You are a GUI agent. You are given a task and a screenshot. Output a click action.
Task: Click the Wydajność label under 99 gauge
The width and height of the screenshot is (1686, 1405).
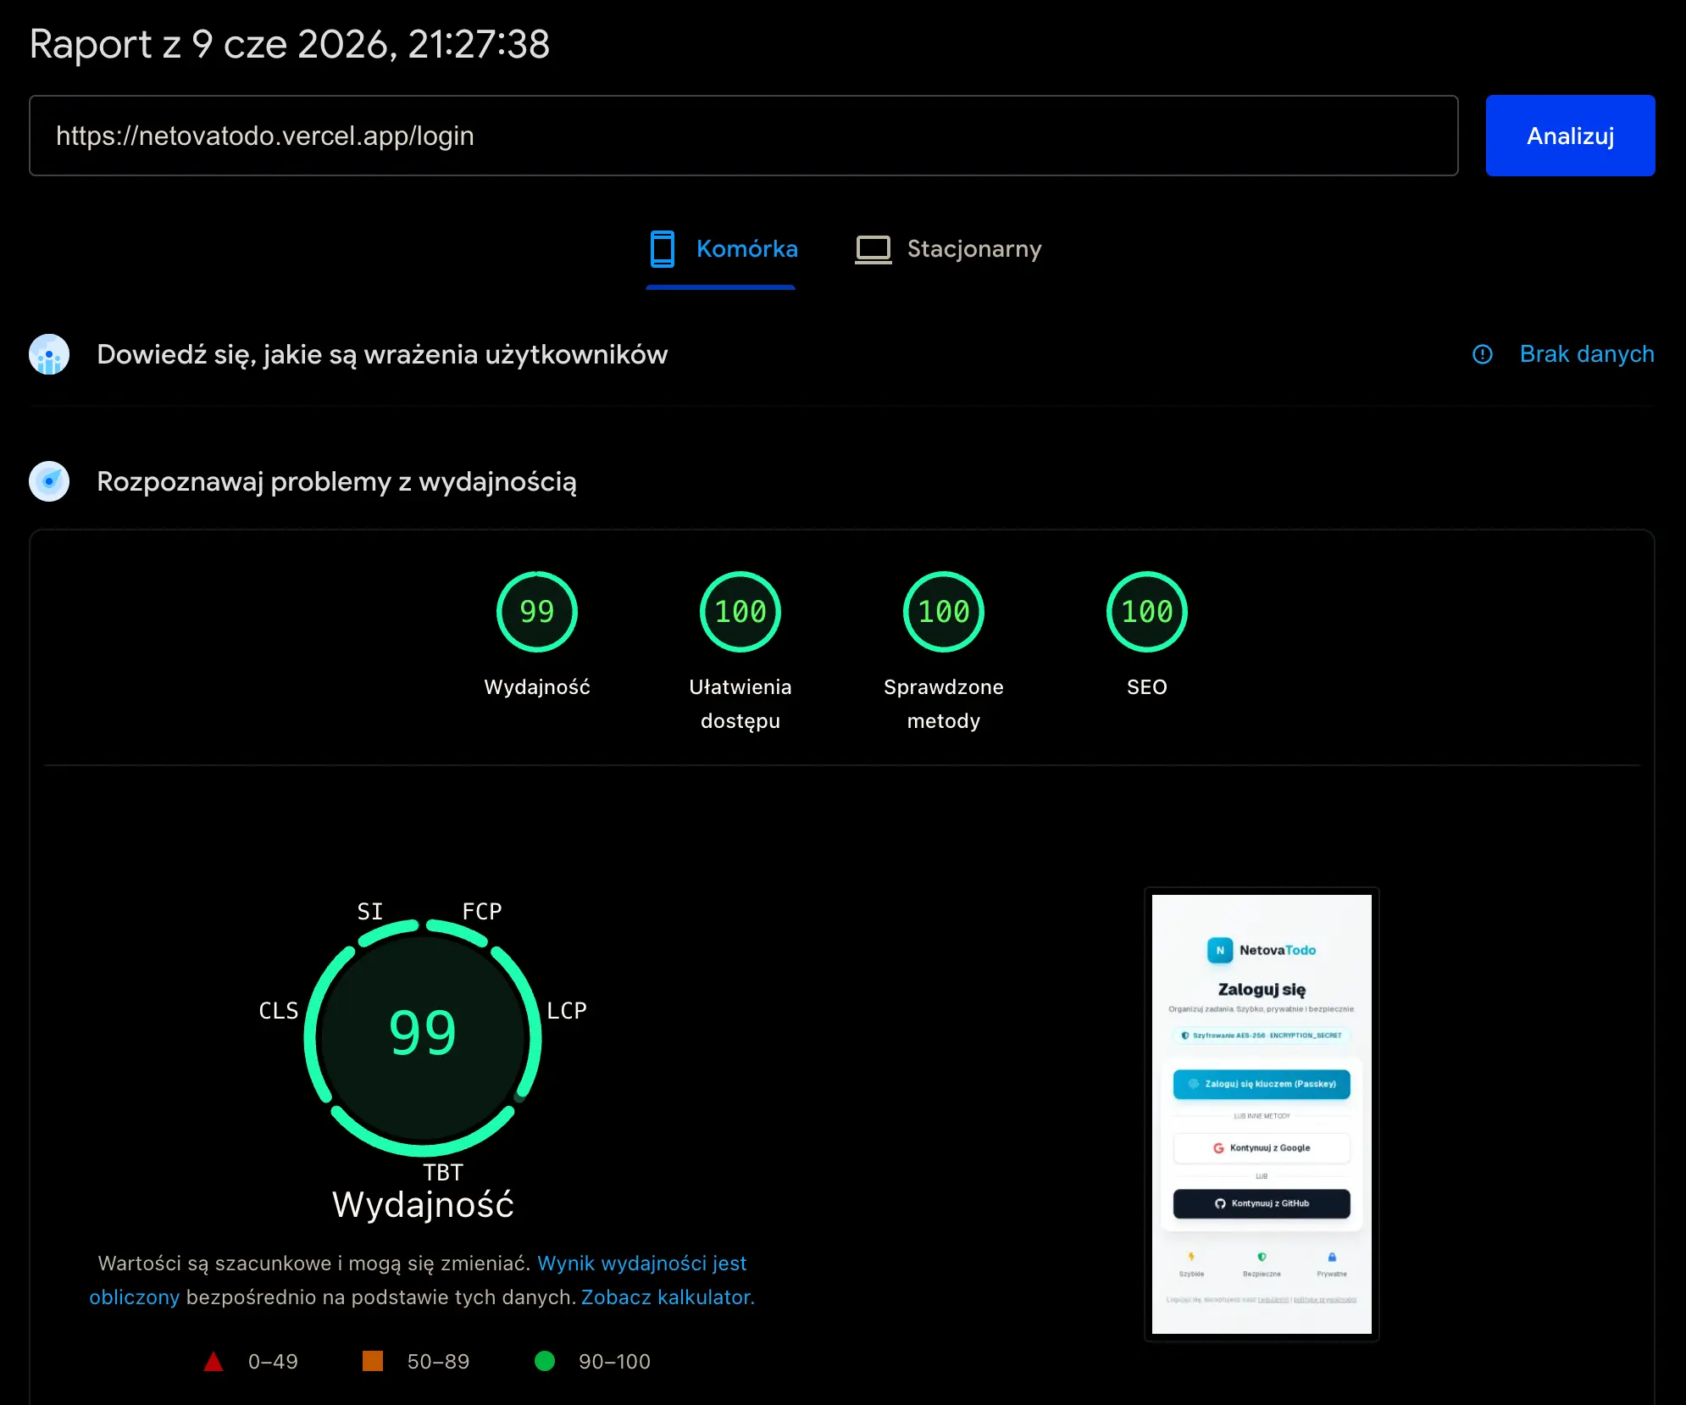click(537, 687)
